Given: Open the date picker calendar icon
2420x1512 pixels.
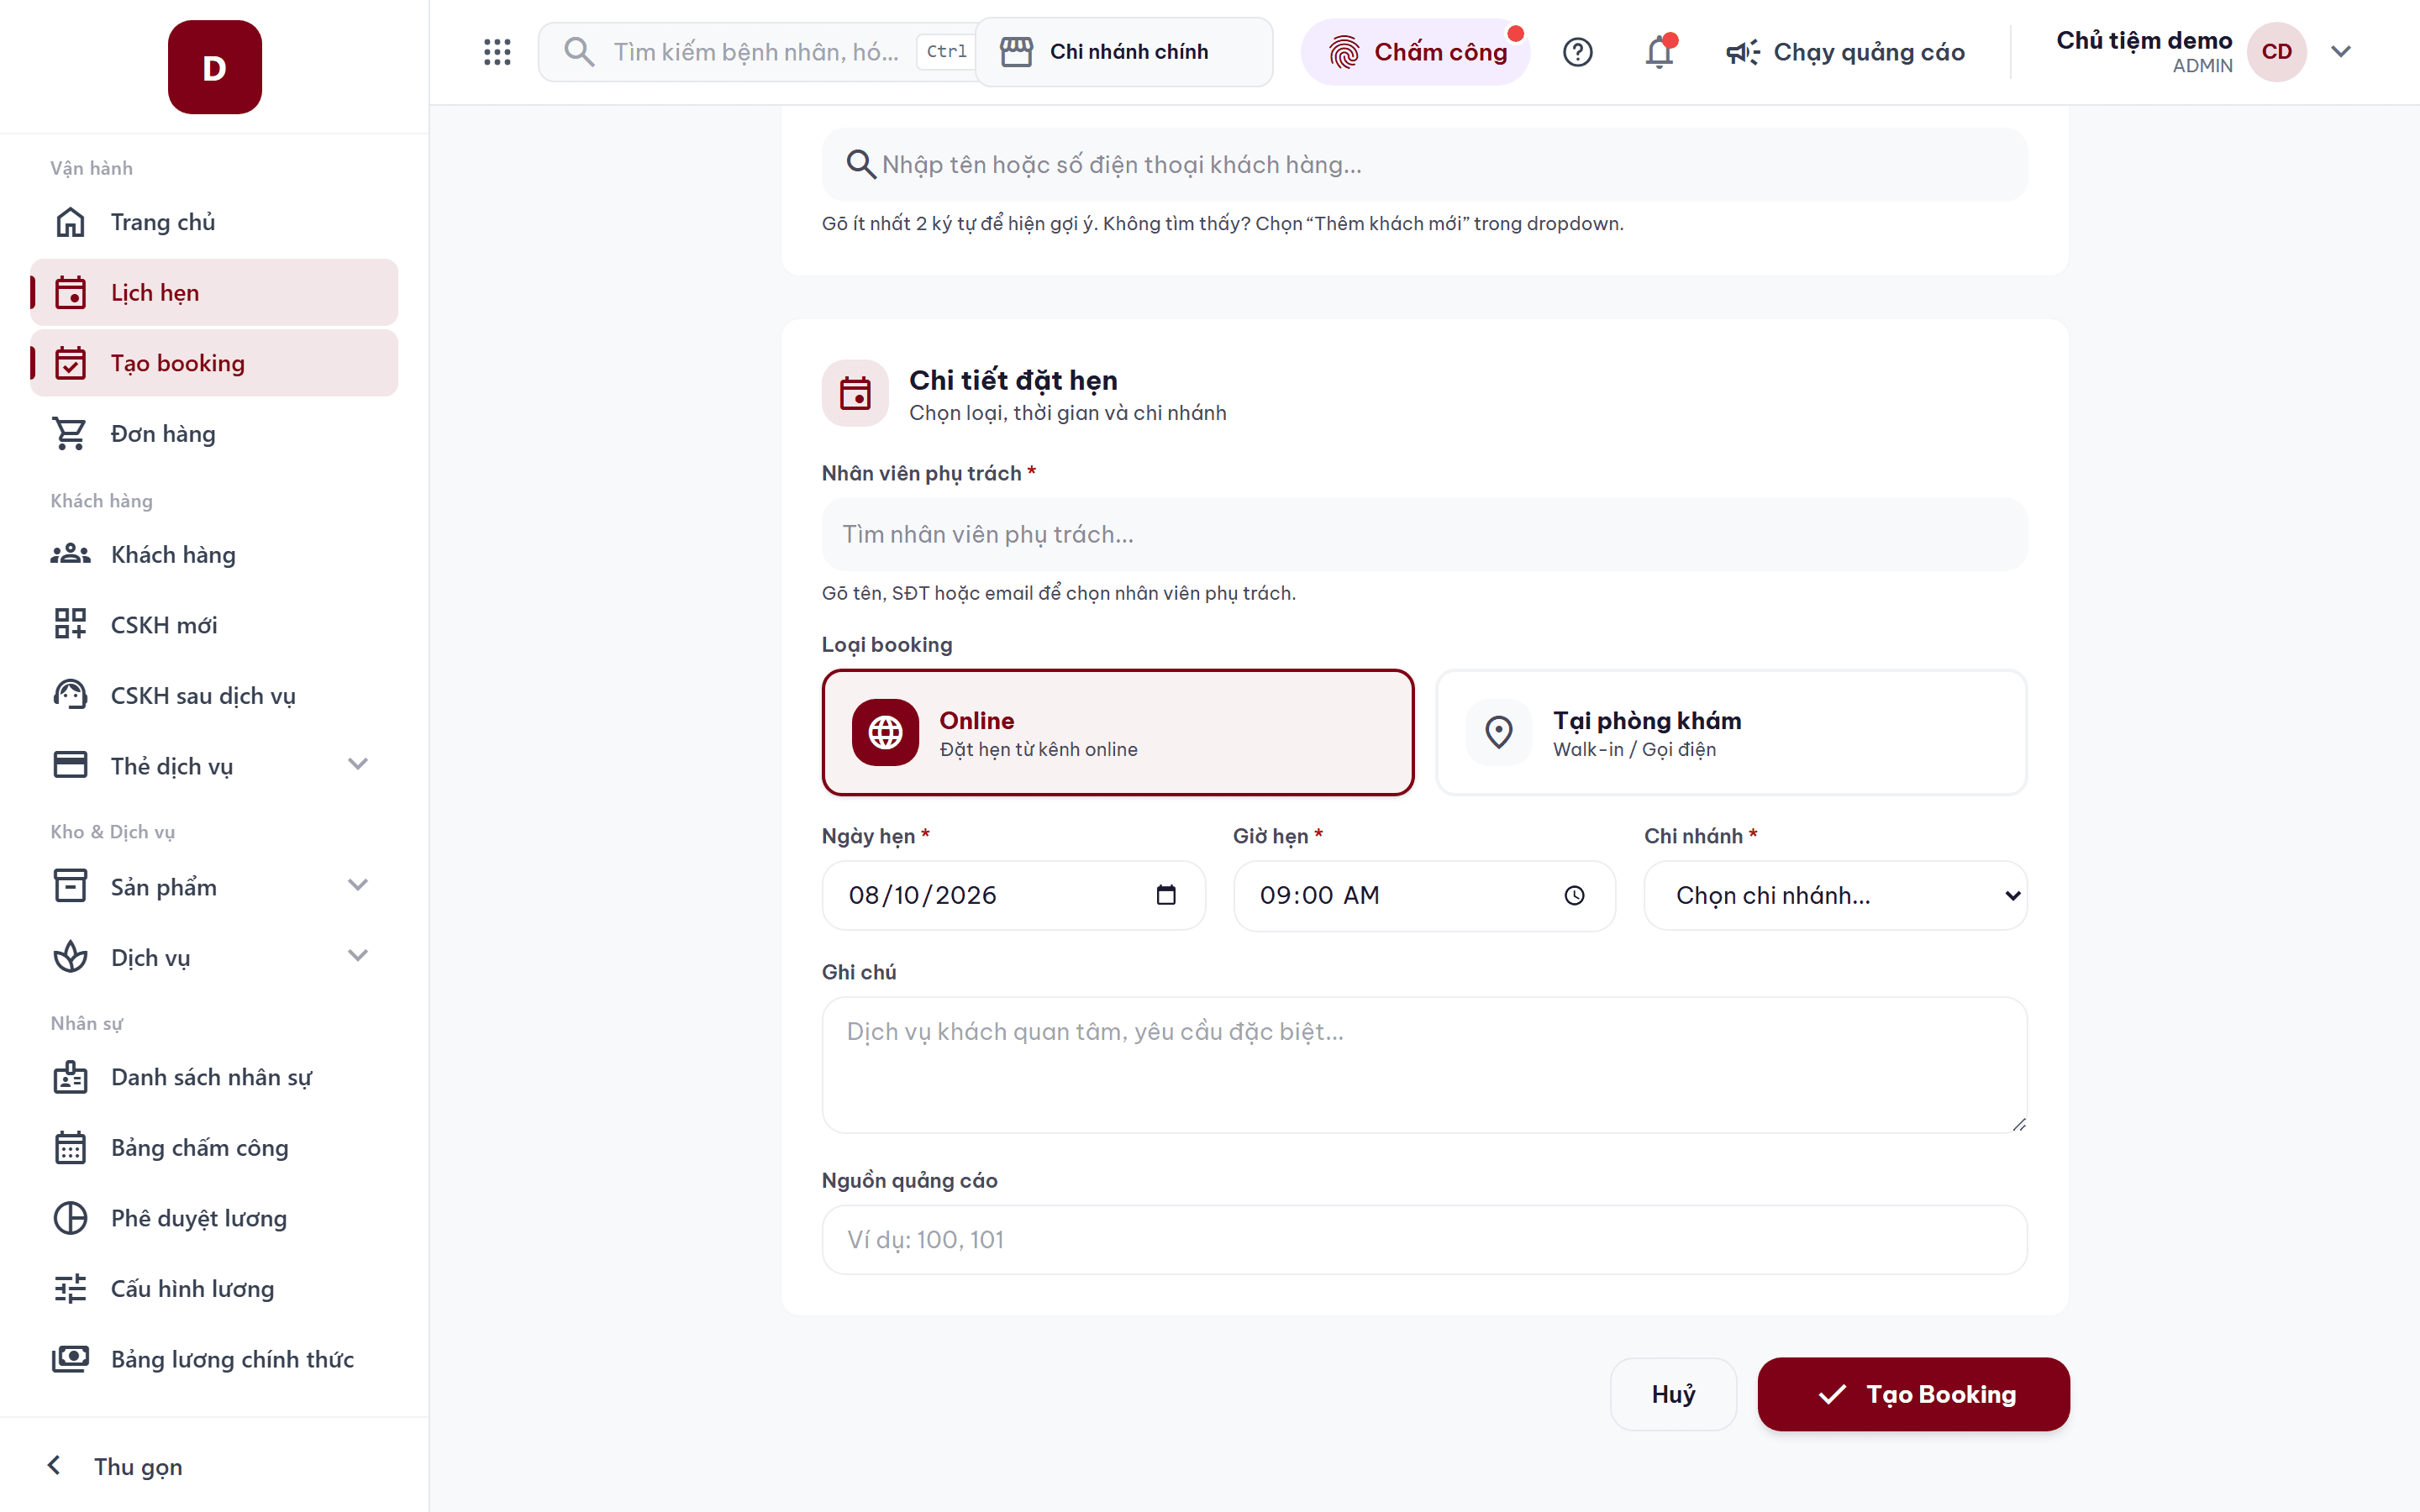Looking at the screenshot, I should (x=1166, y=895).
